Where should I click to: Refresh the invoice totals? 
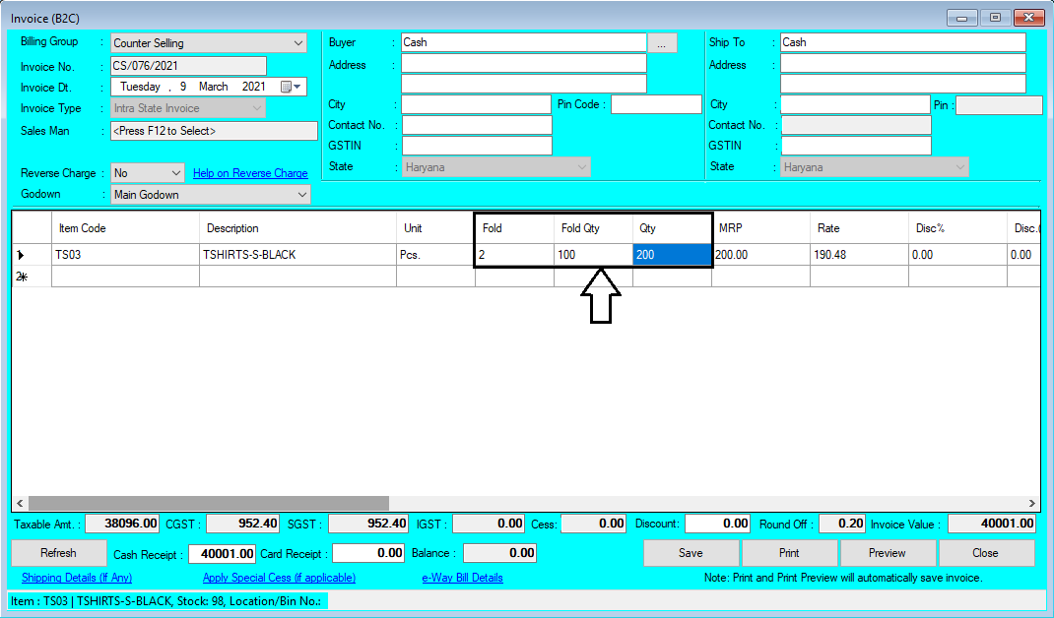[58, 553]
